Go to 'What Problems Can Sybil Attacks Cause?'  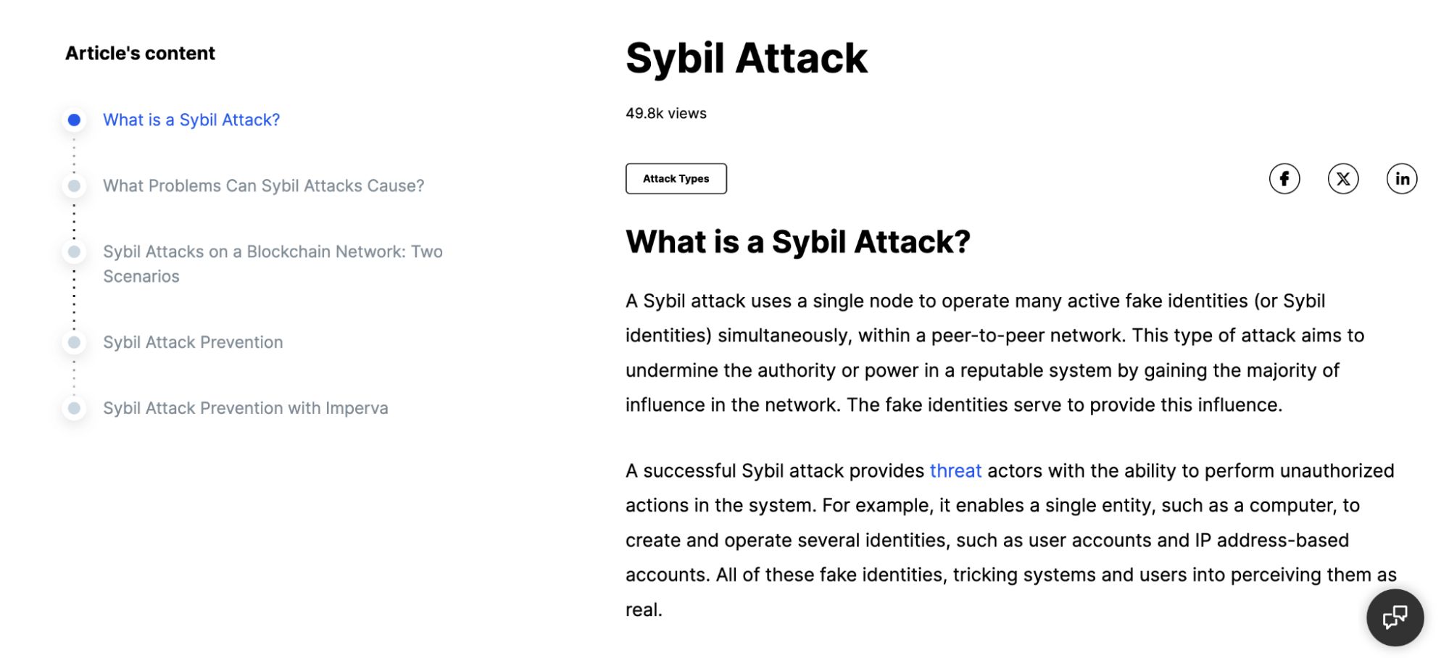pyautogui.click(x=263, y=186)
